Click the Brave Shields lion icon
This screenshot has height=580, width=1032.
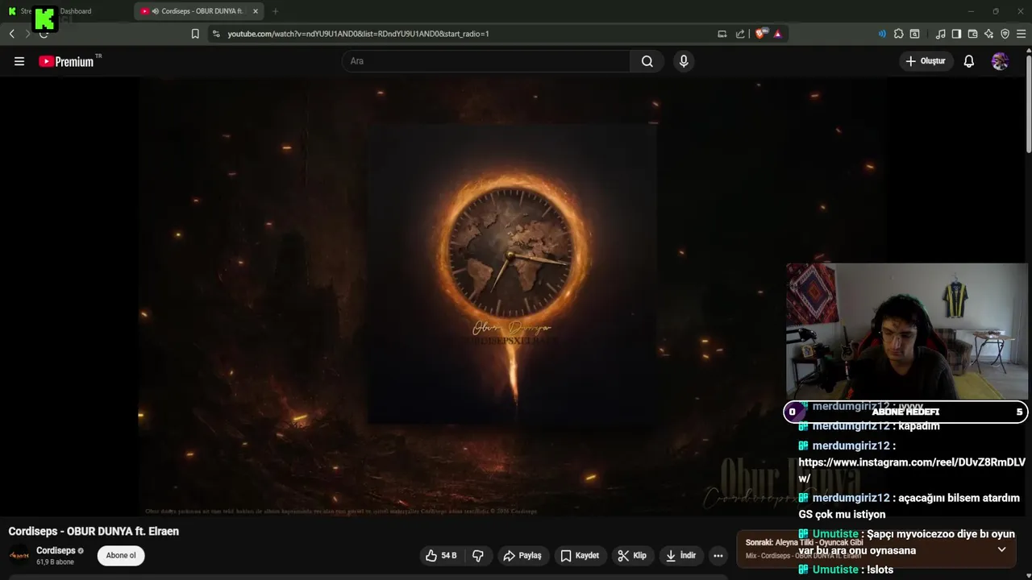760,34
